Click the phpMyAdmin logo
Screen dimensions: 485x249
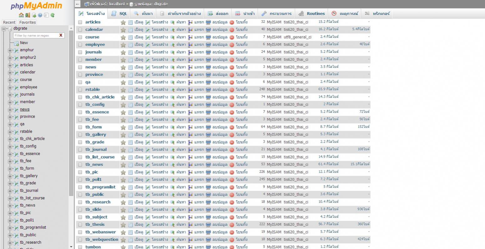tap(36, 6)
